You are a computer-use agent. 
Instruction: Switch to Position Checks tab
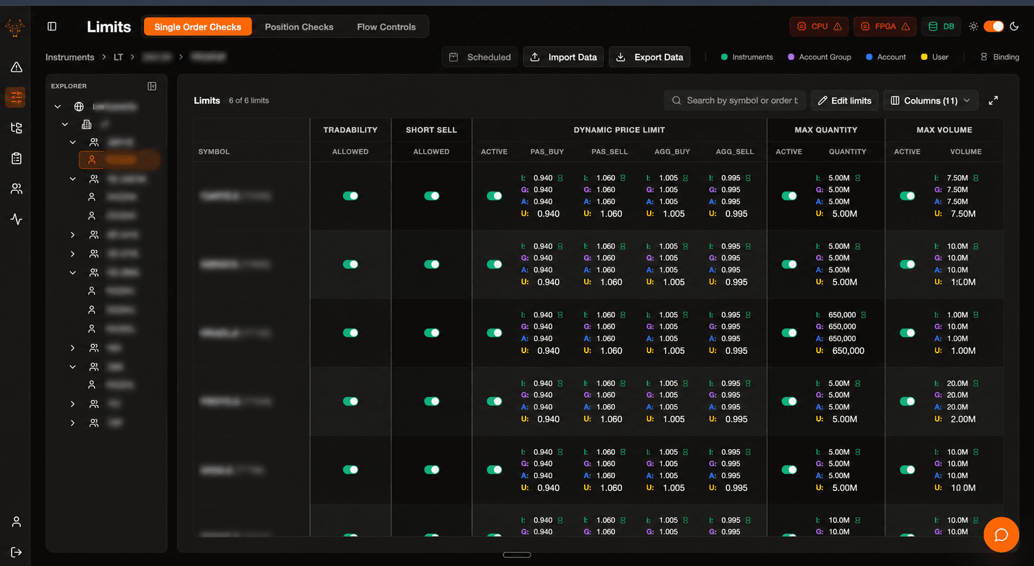click(299, 27)
